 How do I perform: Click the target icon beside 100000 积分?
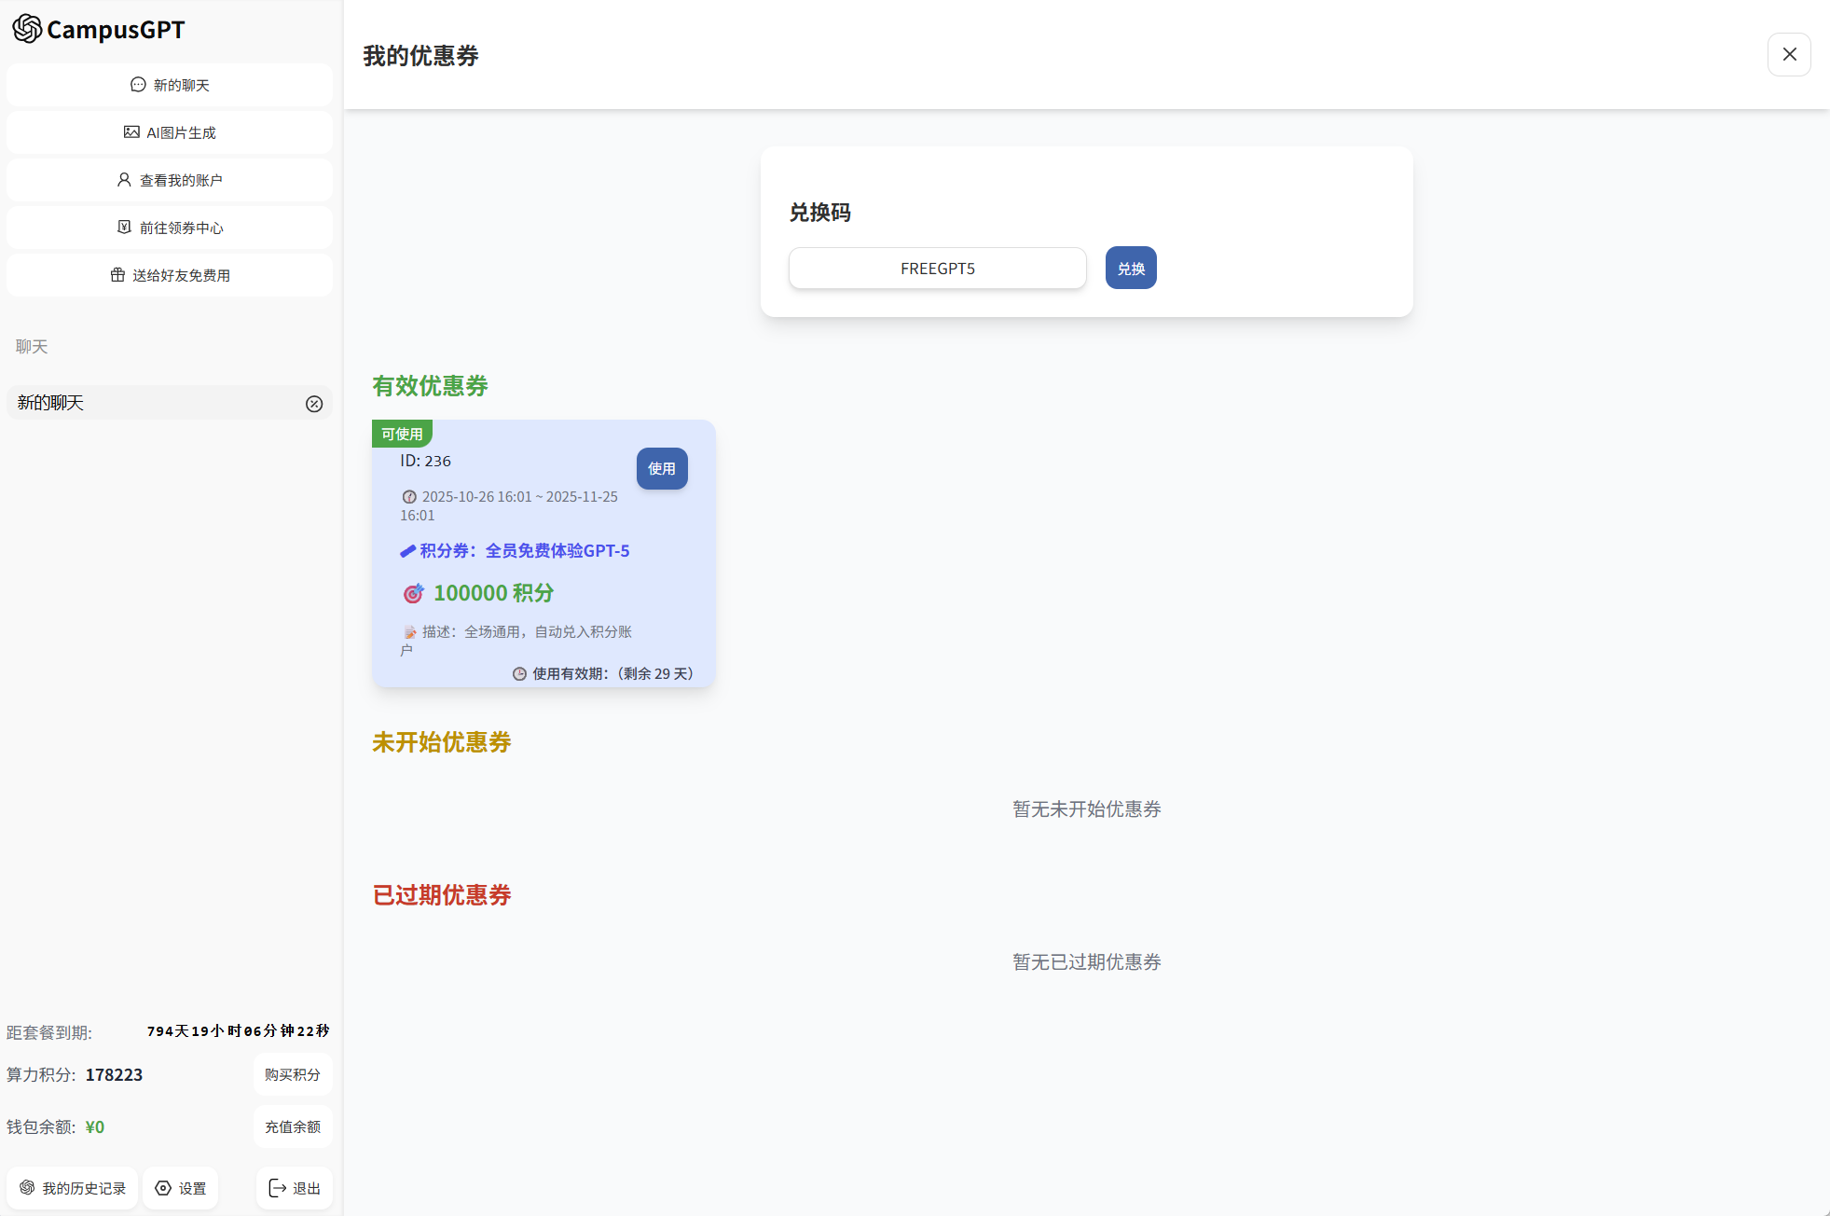tap(413, 594)
